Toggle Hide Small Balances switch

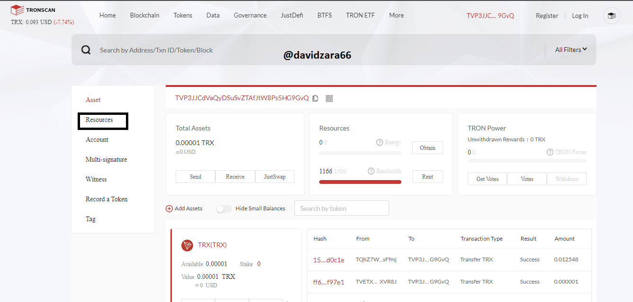point(224,208)
